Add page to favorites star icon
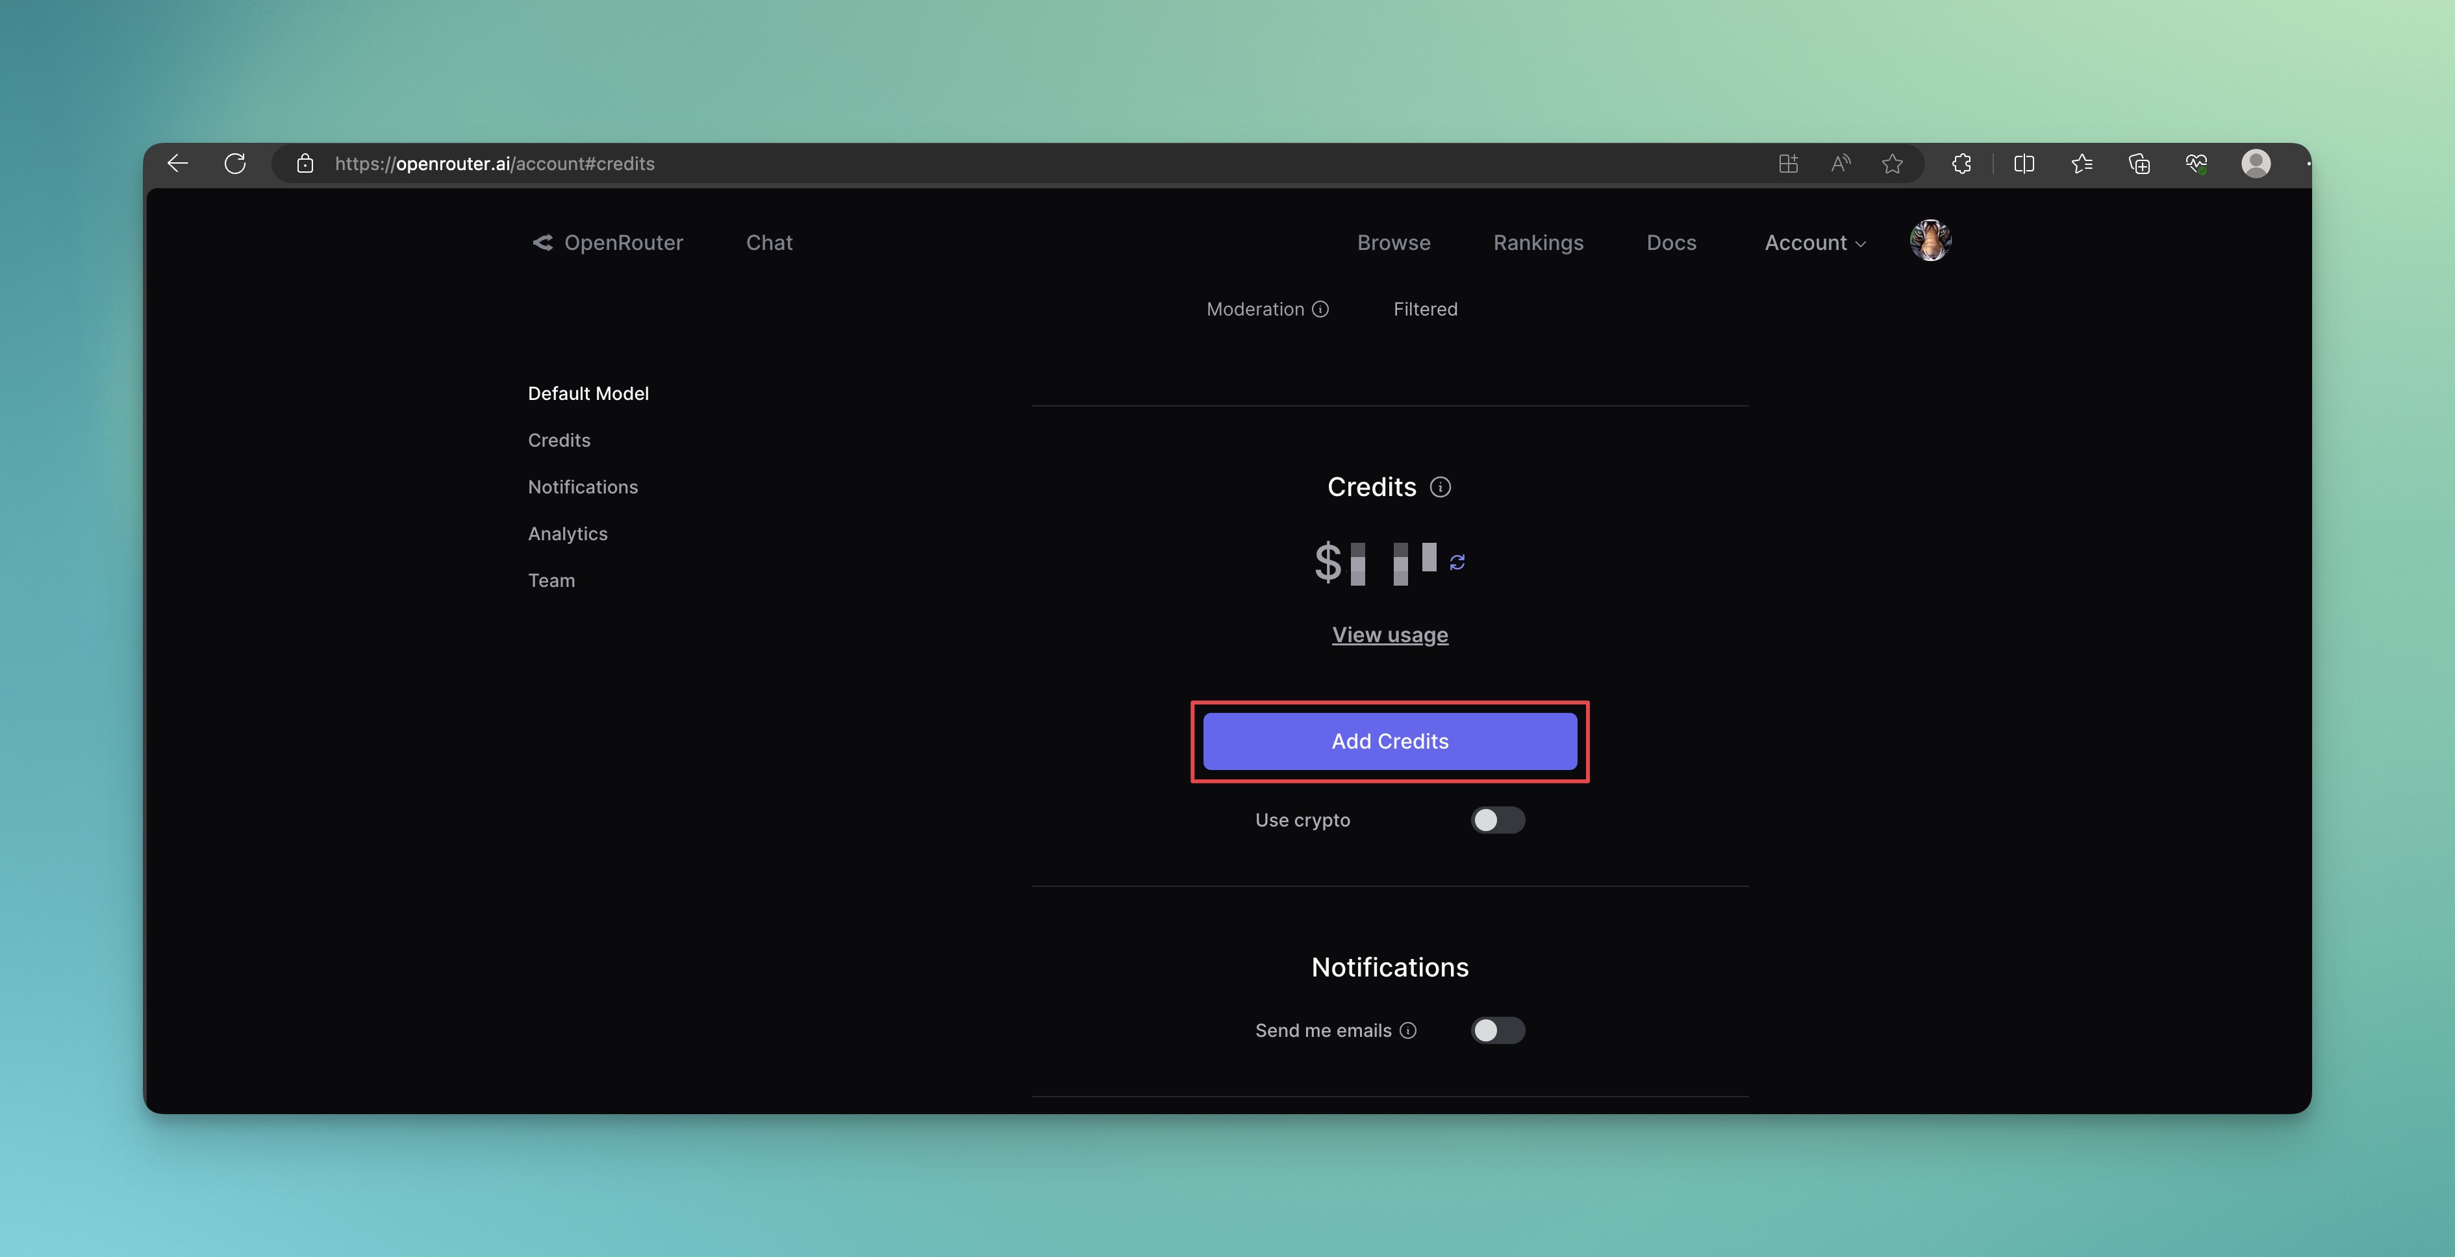 click(x=1892, y=164)
